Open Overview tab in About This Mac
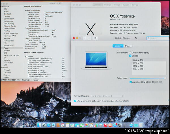This screenshot has width=170, height=134. [97, 5]
